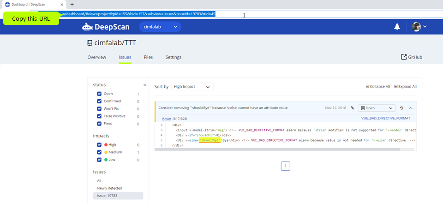Viewport: 443px width, 203px height.
Task: Toggle the Won't Fix checkbox
Action: tap(99, 109)
